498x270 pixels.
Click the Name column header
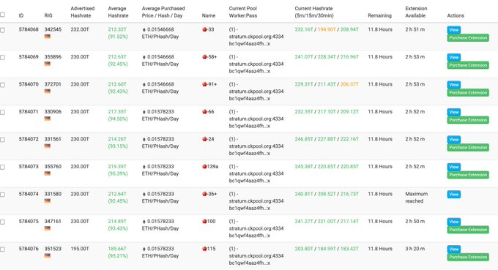coord(209,15)
